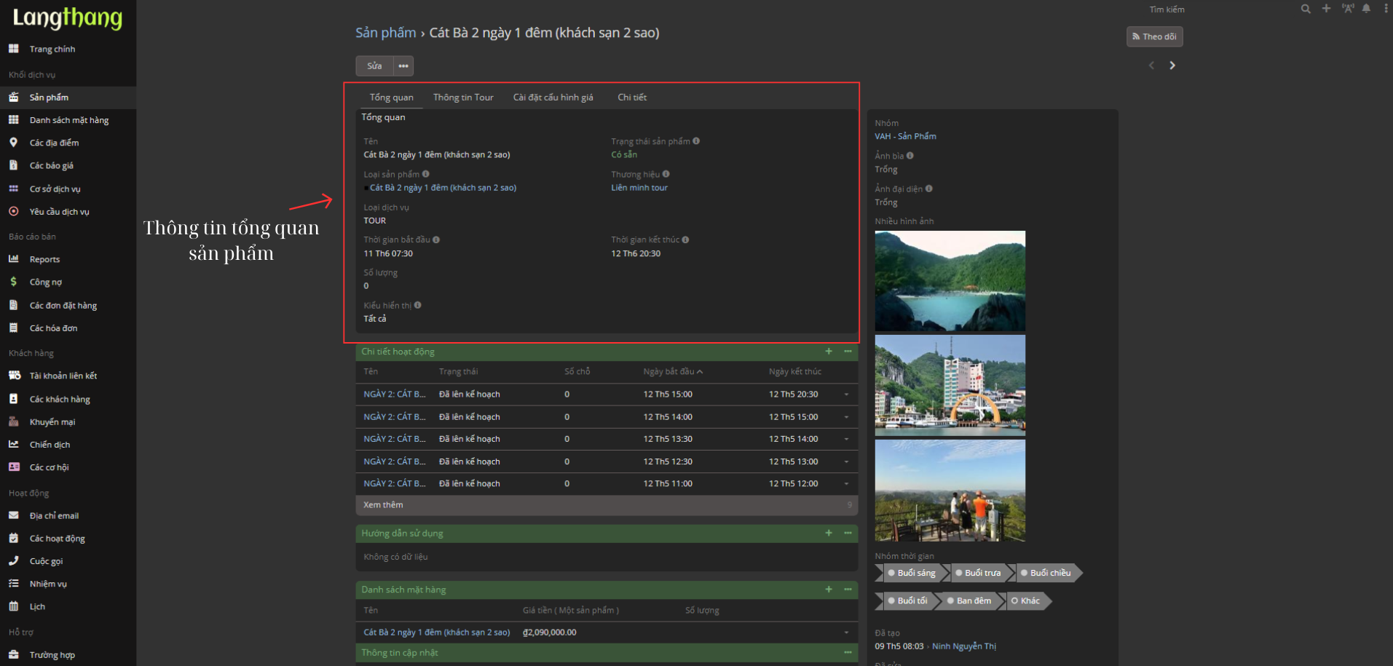Add new entry in Chi tiết hoạt động panel

click(829, 352)
